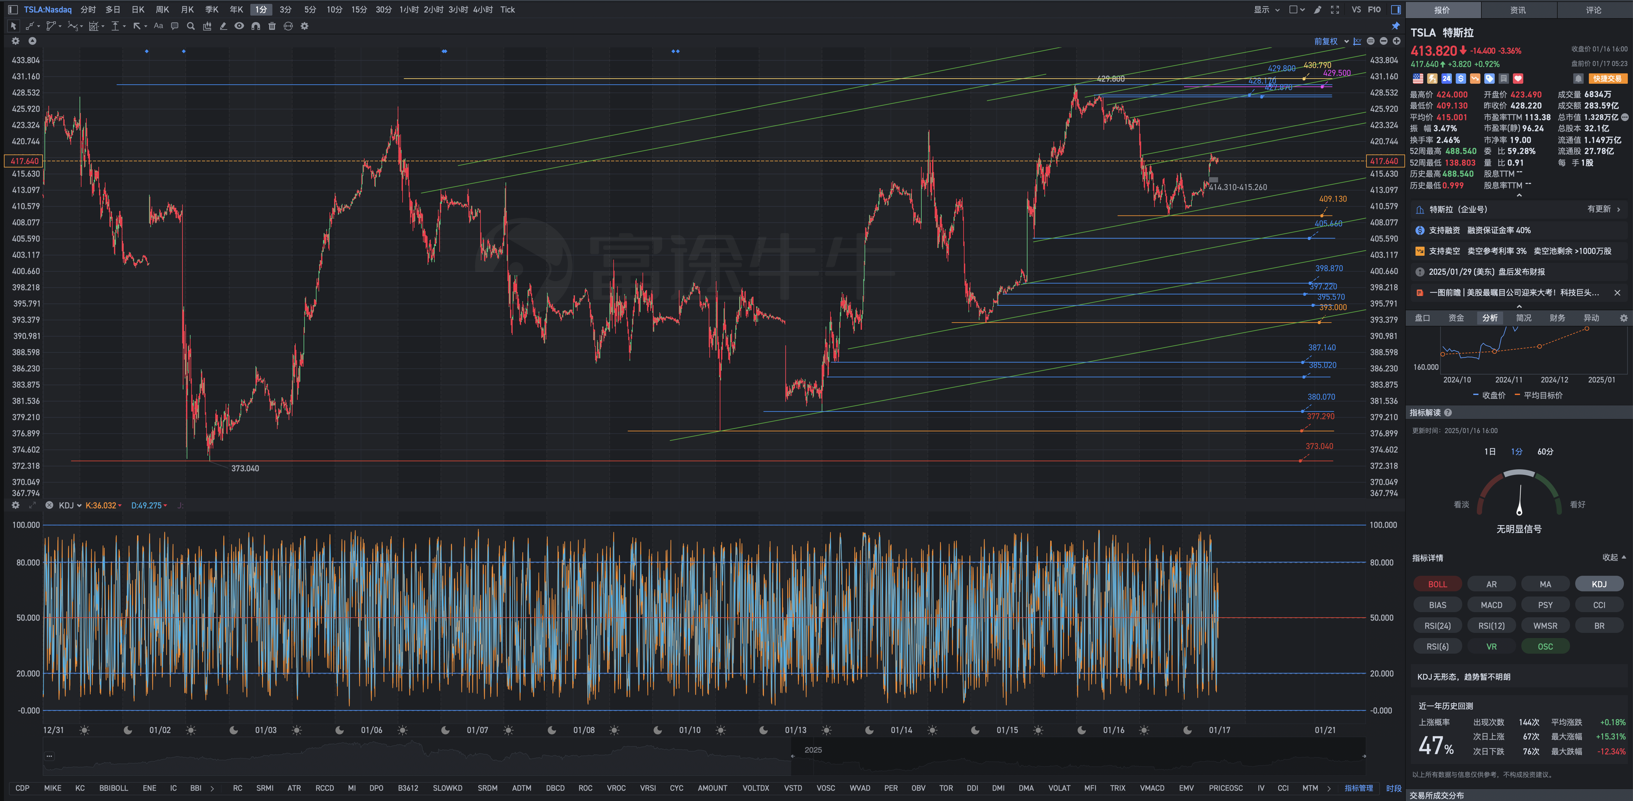
Task: Pick the trend line drawing tool
Action: (30, 26)
